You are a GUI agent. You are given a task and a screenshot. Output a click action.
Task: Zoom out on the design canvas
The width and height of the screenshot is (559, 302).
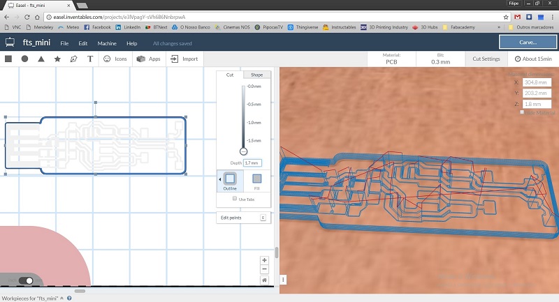264,269
